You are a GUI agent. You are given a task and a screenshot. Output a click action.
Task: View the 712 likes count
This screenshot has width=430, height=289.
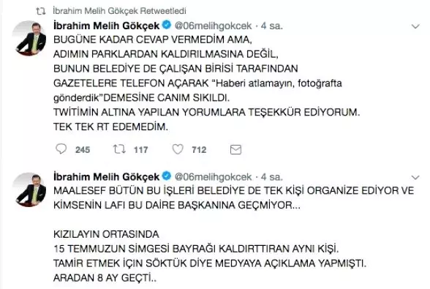[199, 150]
